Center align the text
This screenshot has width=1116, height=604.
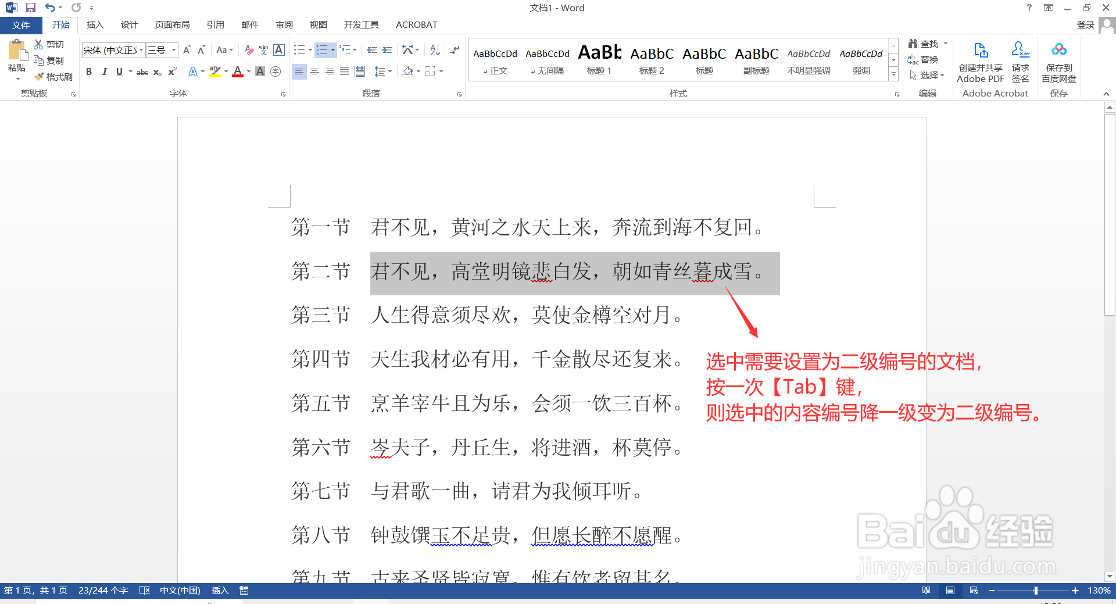314,72
